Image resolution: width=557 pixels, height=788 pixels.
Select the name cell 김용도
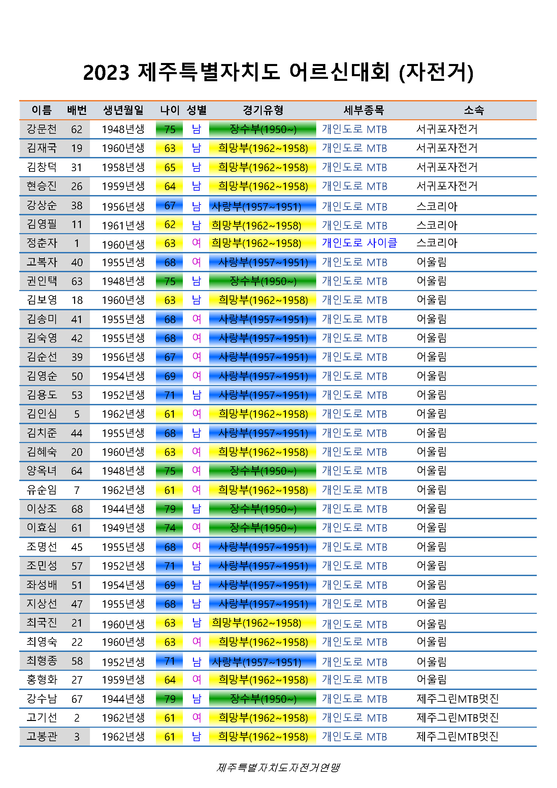(x=41, y=395)
